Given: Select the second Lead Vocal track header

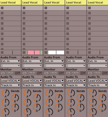Looking at the screenshot, I should tap(32, 2).
